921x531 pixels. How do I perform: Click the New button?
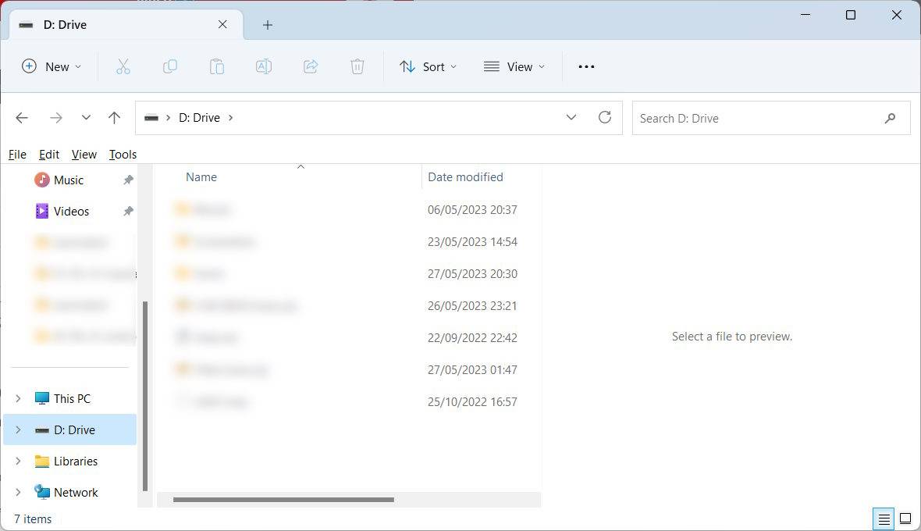tap(52, 67)
